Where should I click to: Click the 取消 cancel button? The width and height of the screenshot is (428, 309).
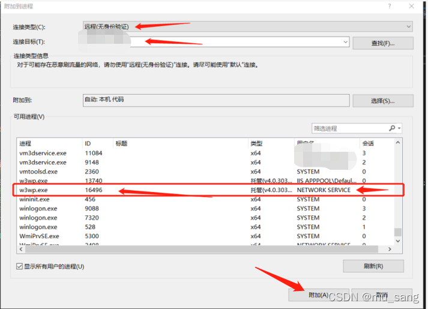382,295
